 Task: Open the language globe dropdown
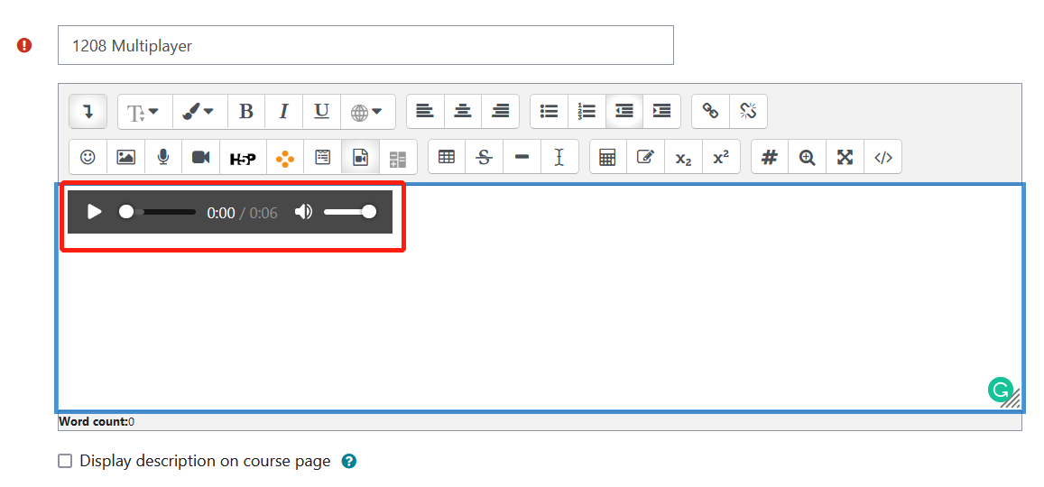367,112
